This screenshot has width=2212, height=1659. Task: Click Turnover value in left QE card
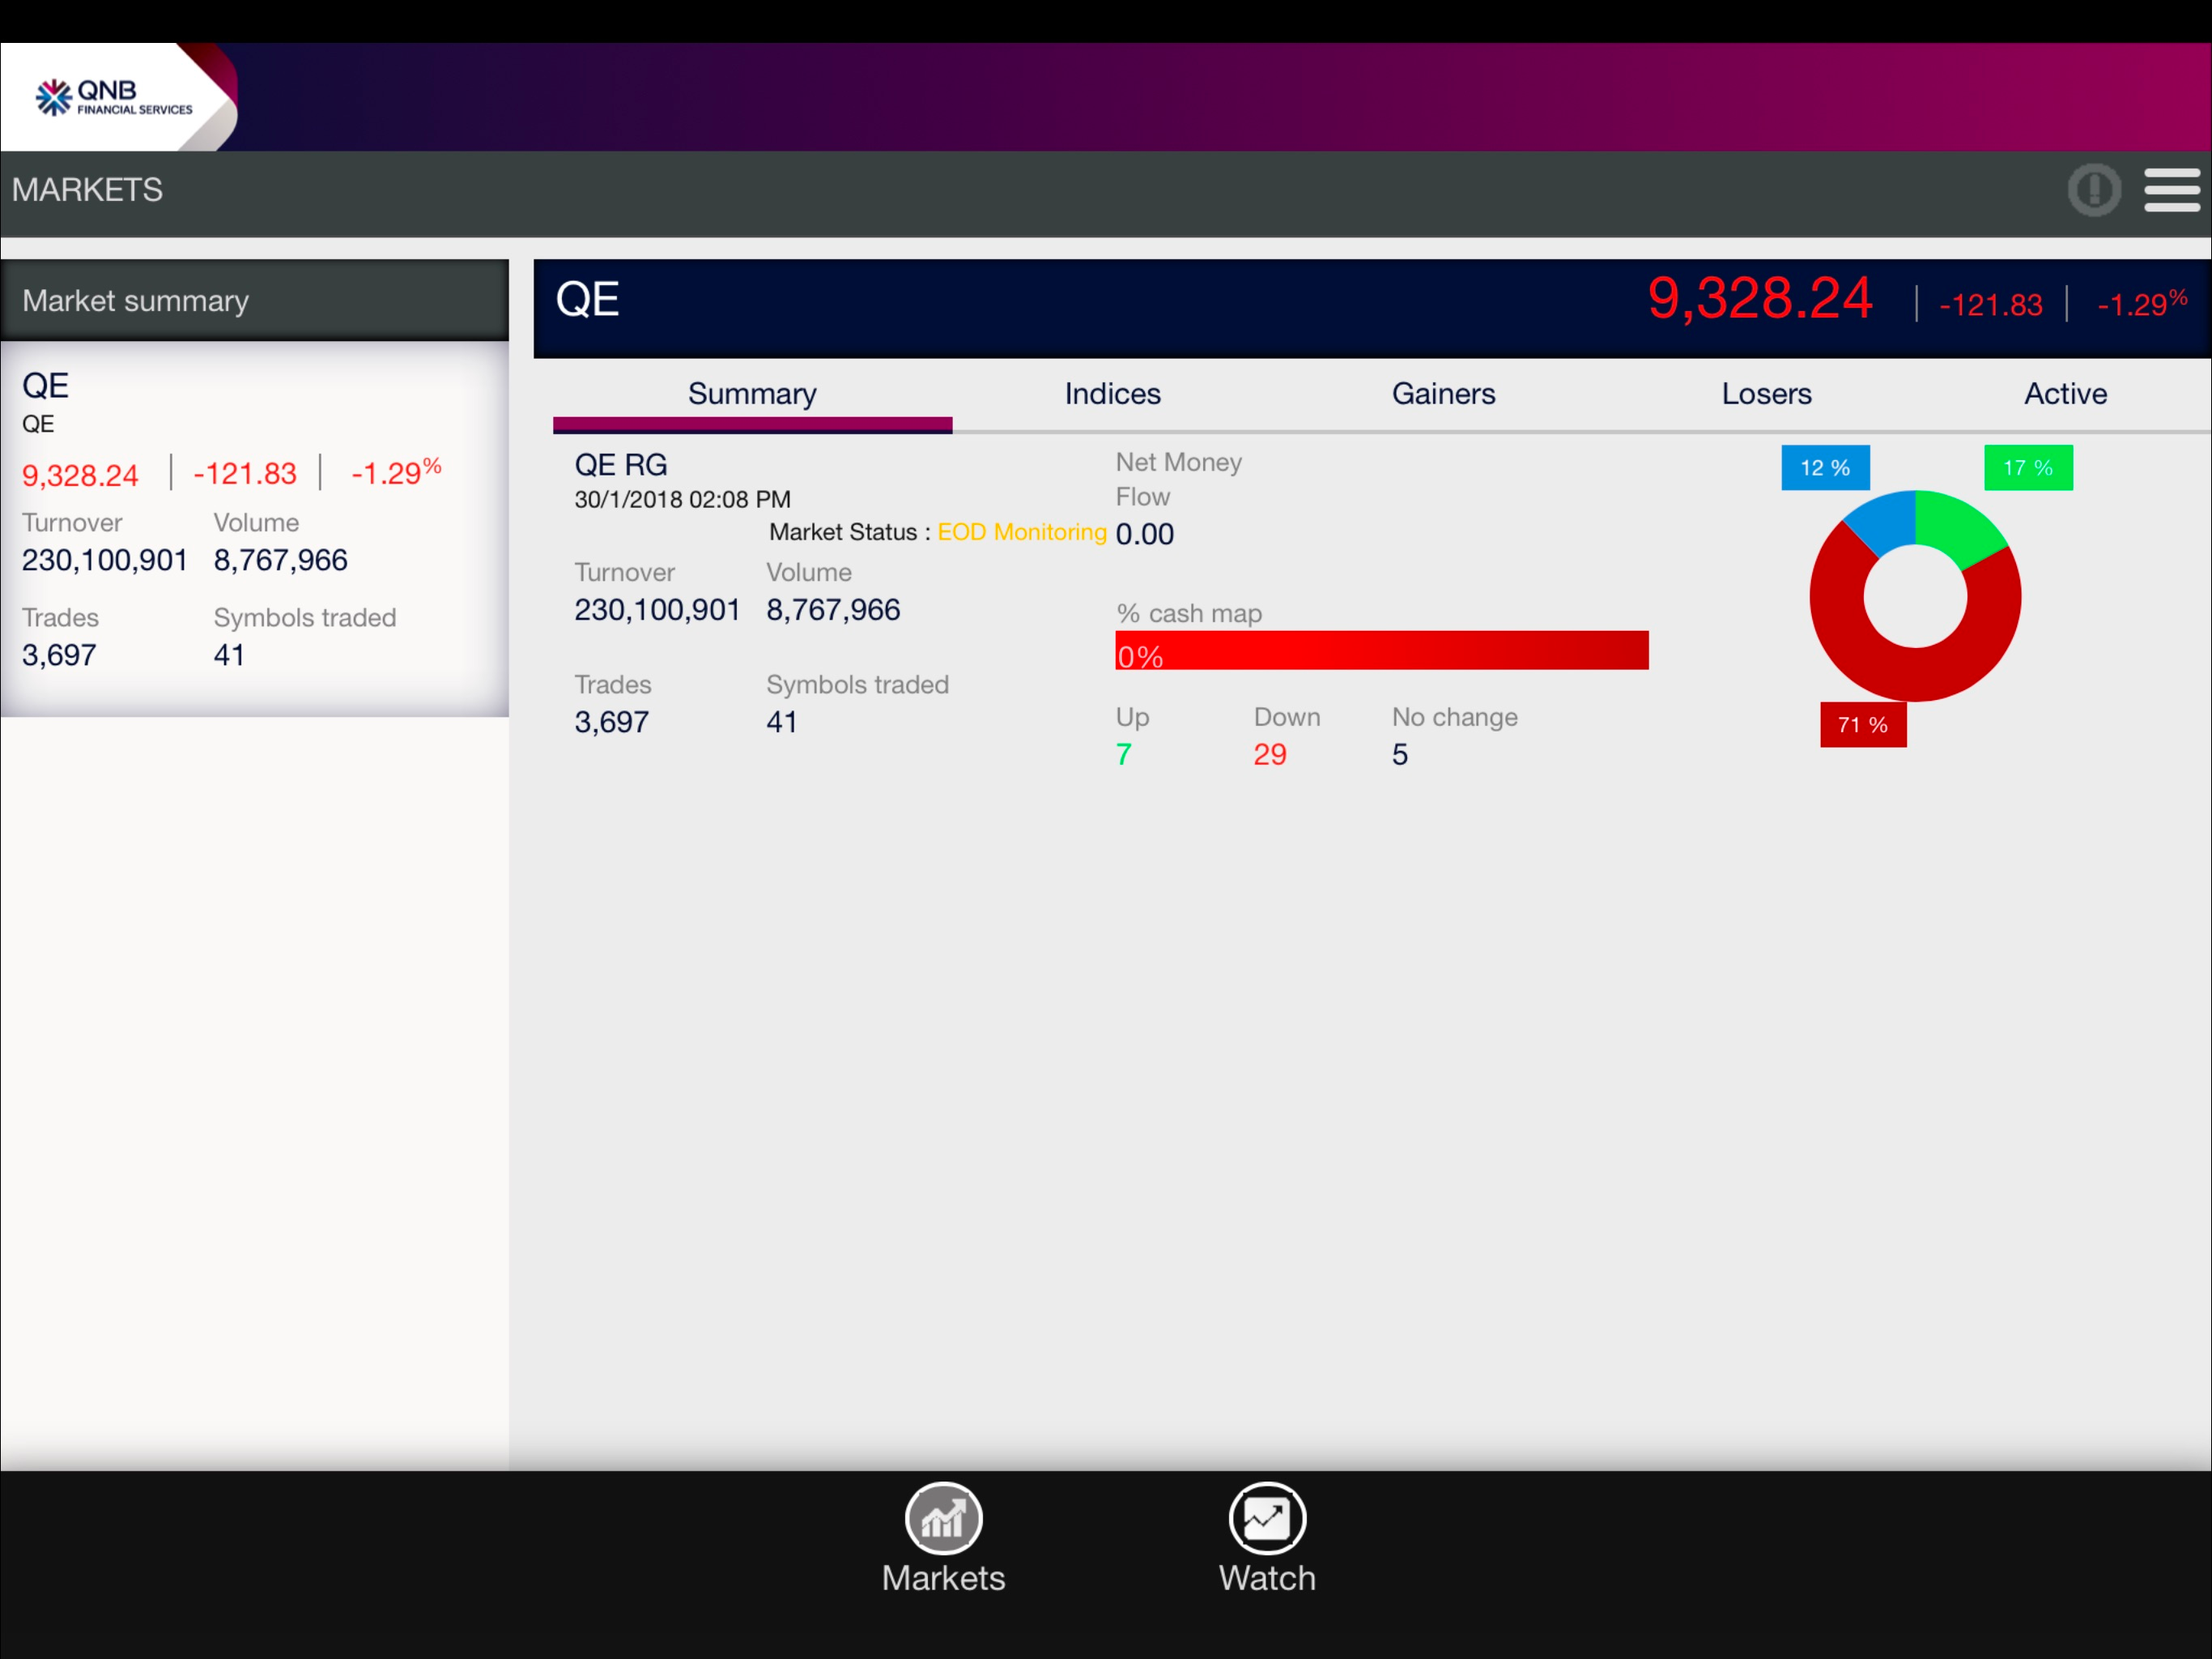[x=105, y=561]
